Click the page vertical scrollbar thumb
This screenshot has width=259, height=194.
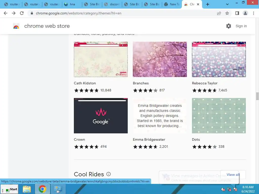point(257,96)
